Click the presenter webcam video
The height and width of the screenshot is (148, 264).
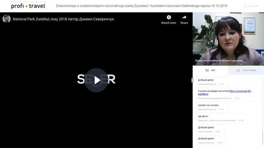tap(228, 39)
